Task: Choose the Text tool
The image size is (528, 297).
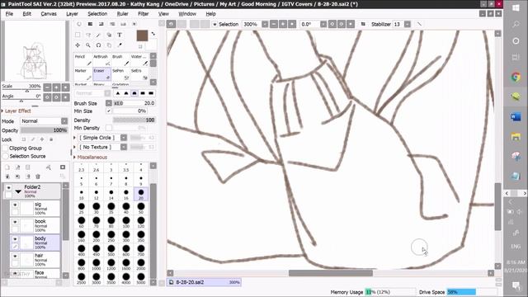Action: click(120, 35)
